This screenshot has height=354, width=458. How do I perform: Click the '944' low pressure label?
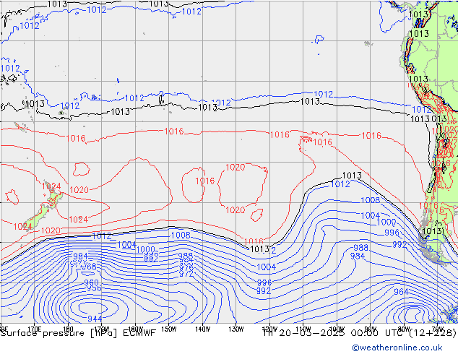[95, 319]
